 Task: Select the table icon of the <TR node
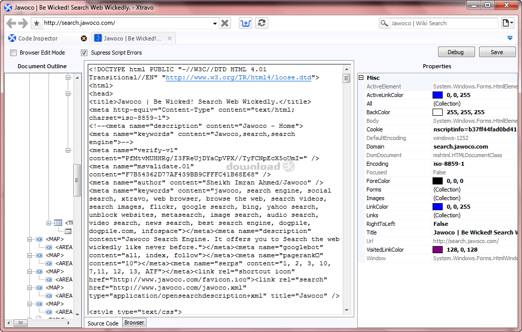click(58, 222)
